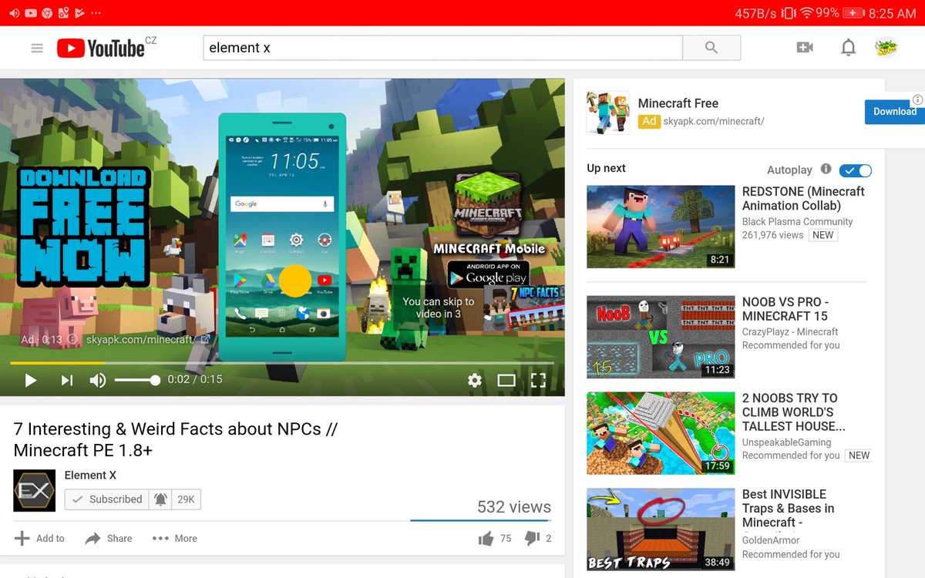This screenshot has width=925, height=578.
Task: Open REDSTONE animation collab thumbnail
Action: click(661, 227)
